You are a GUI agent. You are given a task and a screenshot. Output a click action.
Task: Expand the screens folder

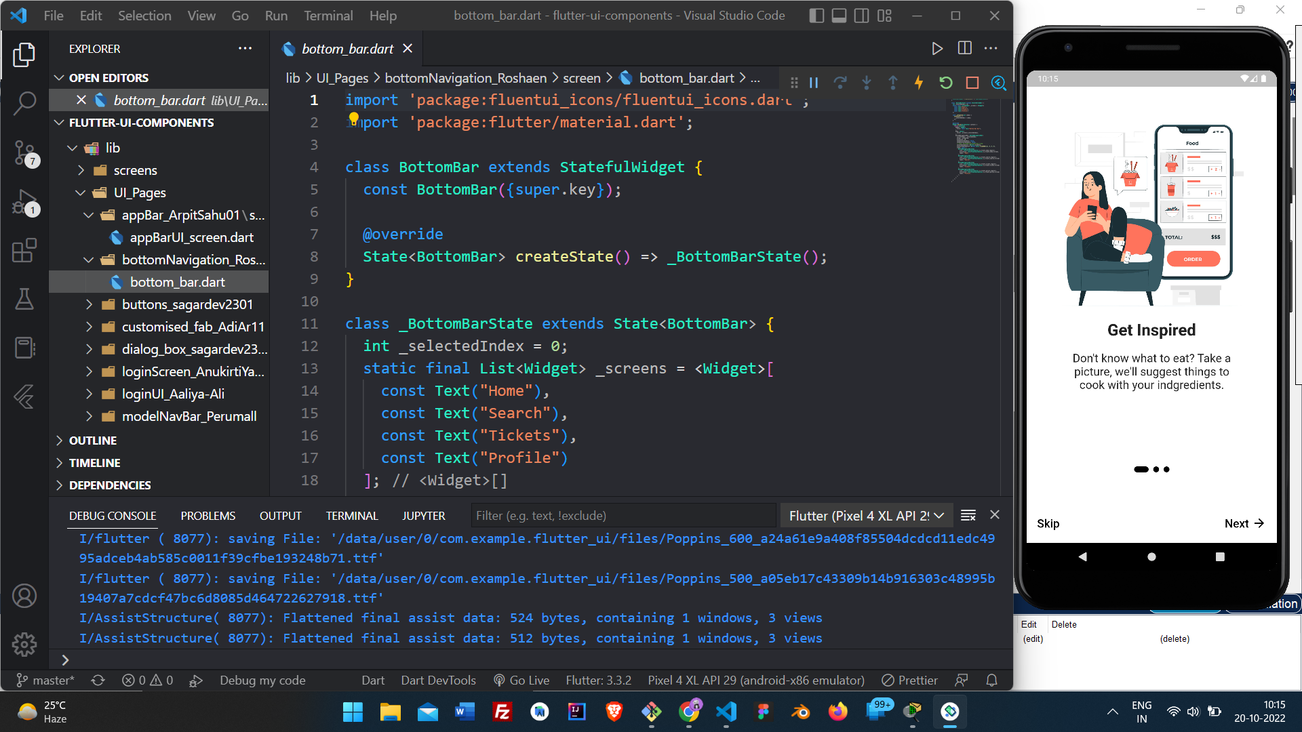pos(81,170)
